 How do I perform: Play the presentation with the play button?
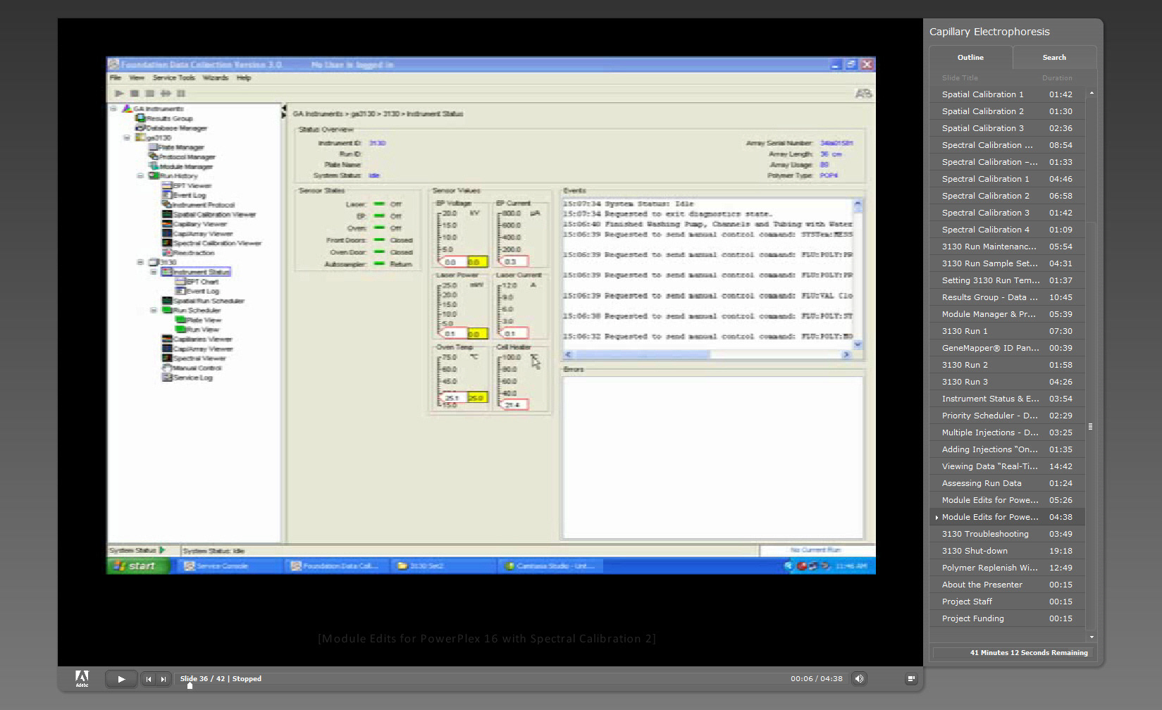pos(120,679)
